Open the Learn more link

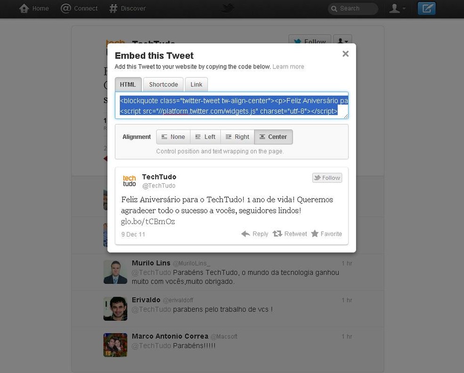point(288,67)
